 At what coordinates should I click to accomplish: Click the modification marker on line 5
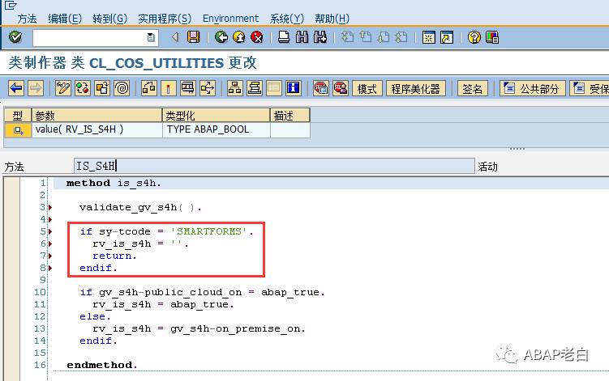(x=50, y=232)
